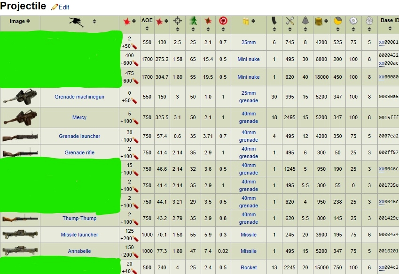Click sort arrows next to weapon name icon
The height and width of the screenshot is (274, 399).
94,21
